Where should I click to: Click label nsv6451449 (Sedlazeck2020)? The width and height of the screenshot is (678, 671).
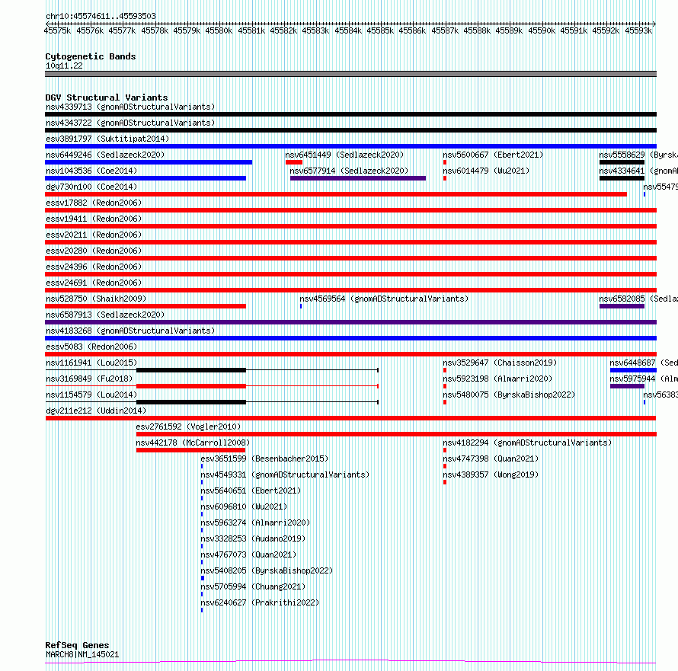click(344, 155)
